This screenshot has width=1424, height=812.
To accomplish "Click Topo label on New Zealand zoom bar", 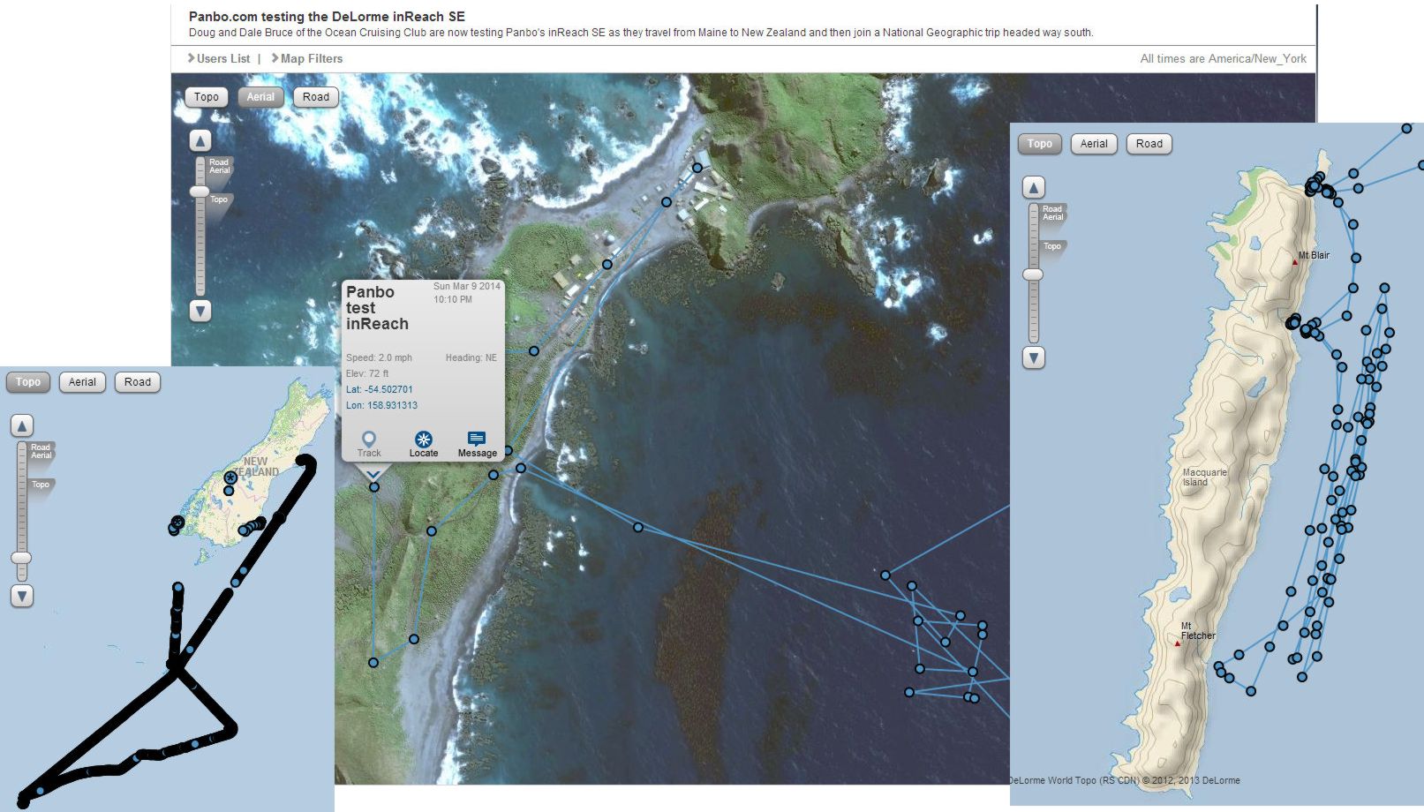I will tap(41, 485).
